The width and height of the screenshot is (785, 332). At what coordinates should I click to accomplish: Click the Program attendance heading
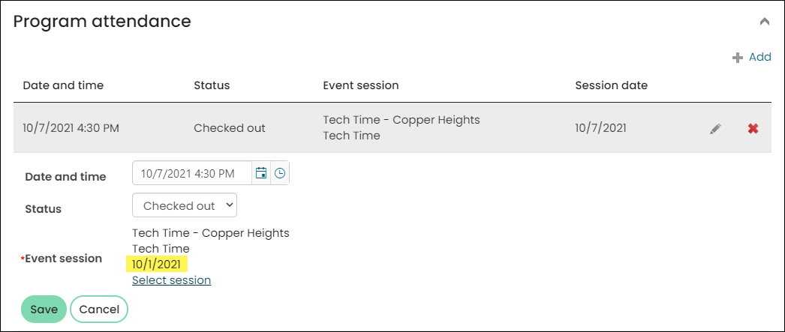tap(102, 22)
